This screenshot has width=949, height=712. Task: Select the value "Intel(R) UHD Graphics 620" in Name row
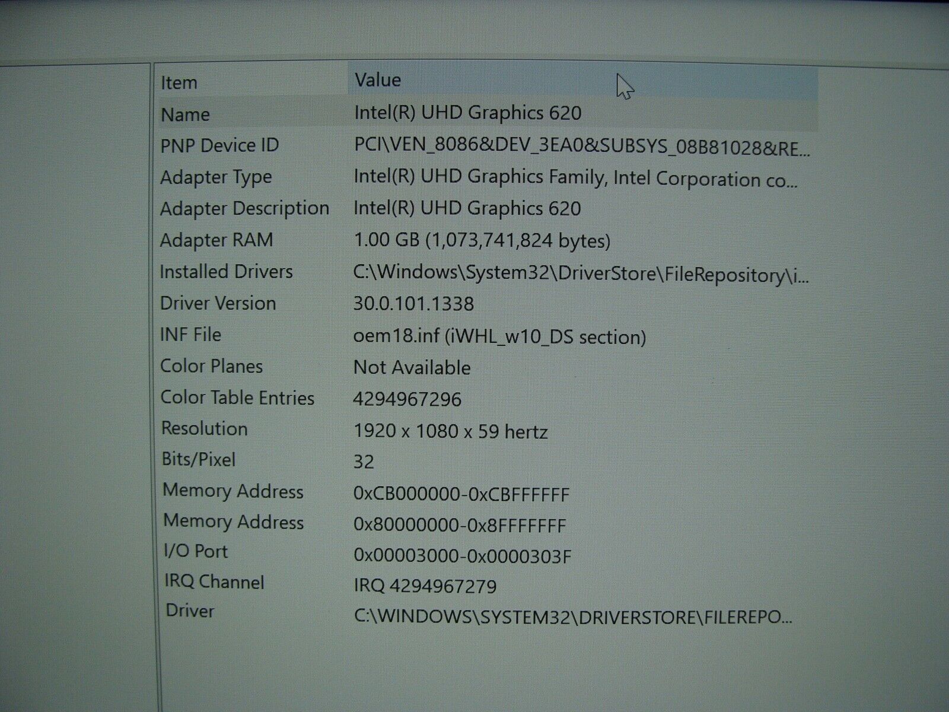click(467, 112)
